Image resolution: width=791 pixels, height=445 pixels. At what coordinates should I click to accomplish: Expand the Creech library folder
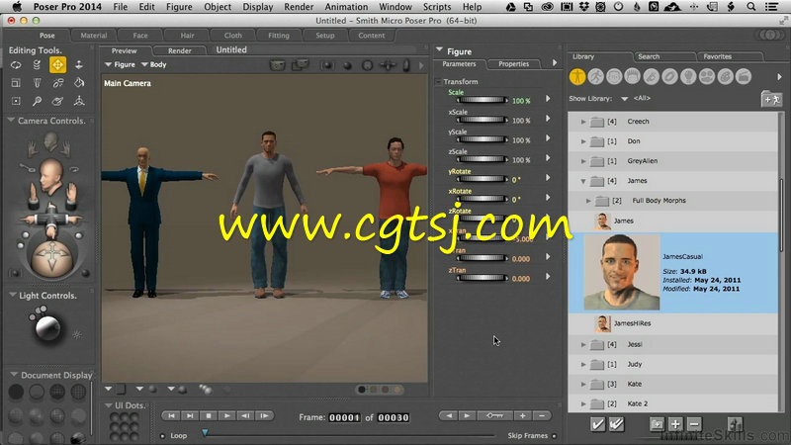[583, 122]
